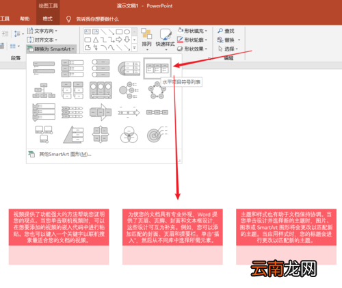The height and width of the screenshot is (288, 342).
Task: Collapse the 转换为 SmartArt dropdown
Action: [x=51, y=49]
